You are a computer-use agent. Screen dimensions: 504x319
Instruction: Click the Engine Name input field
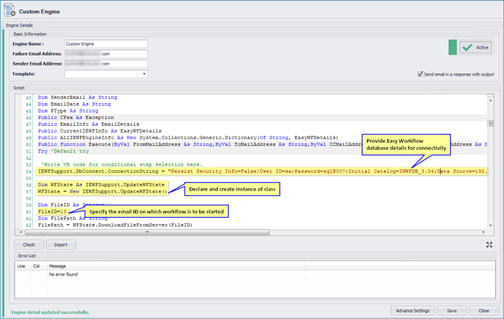pyautogui.click(x=105, y=44)
